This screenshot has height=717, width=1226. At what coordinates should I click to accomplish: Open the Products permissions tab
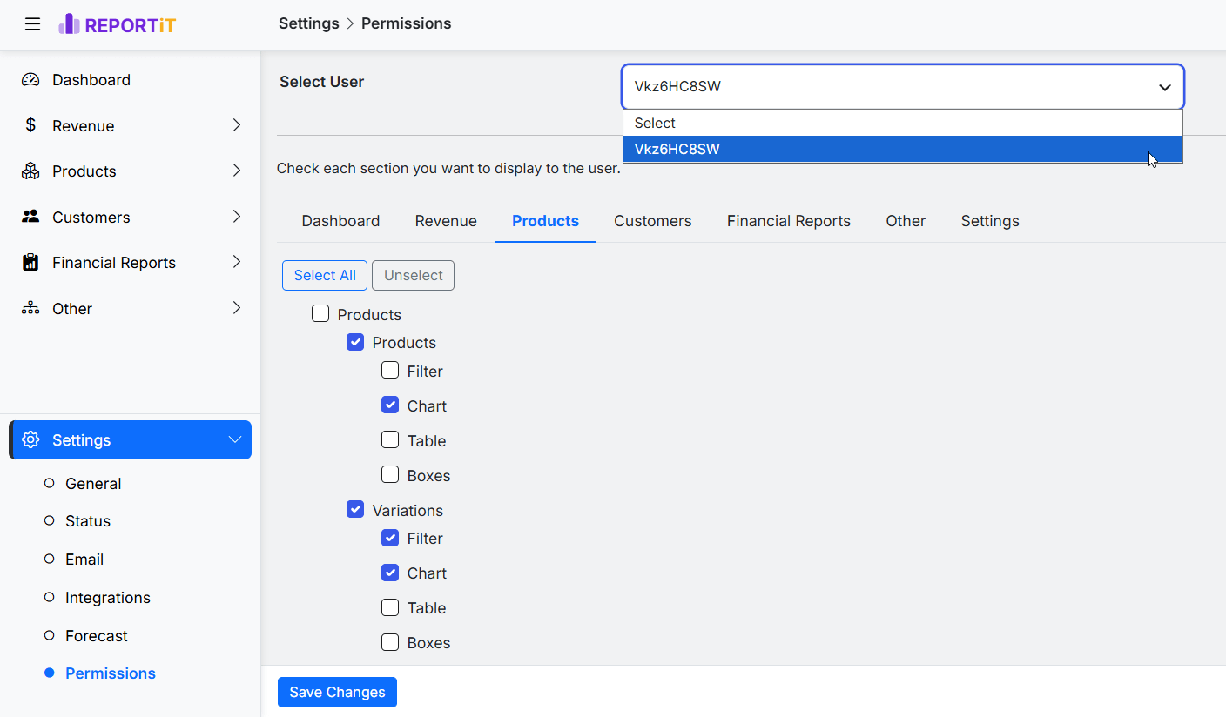point(545,221)
